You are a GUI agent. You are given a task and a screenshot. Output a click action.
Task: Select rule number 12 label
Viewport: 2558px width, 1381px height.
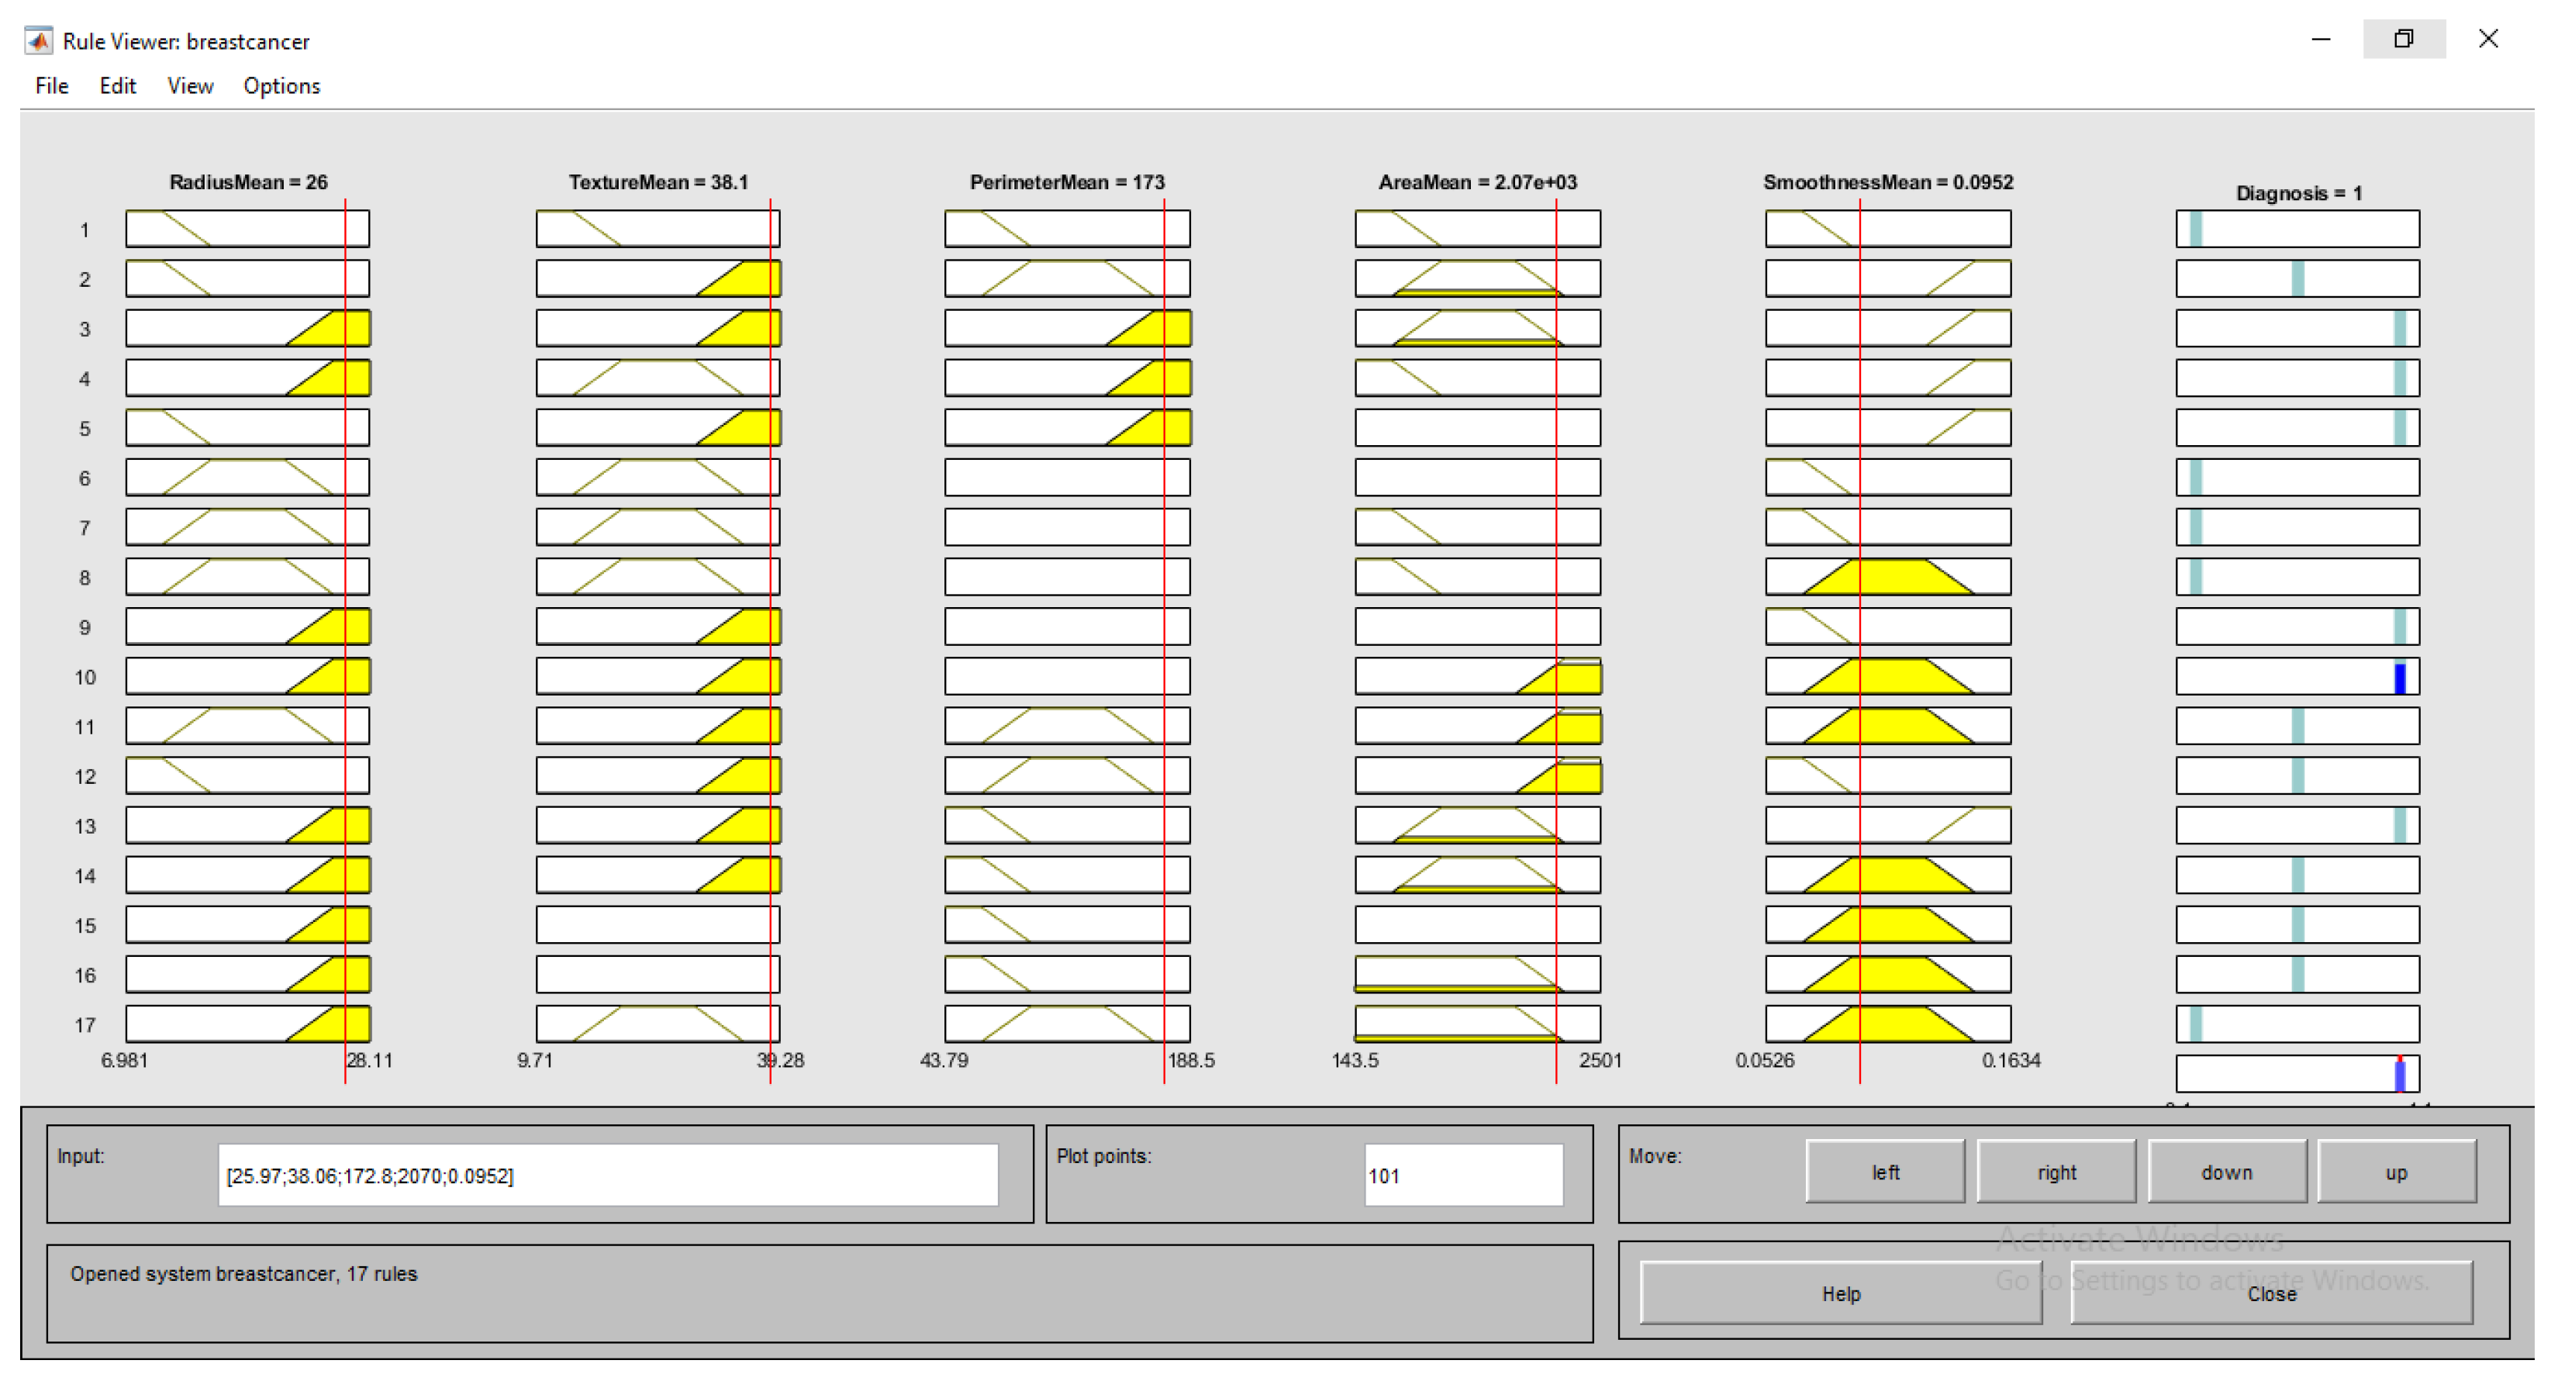point(85,776)
